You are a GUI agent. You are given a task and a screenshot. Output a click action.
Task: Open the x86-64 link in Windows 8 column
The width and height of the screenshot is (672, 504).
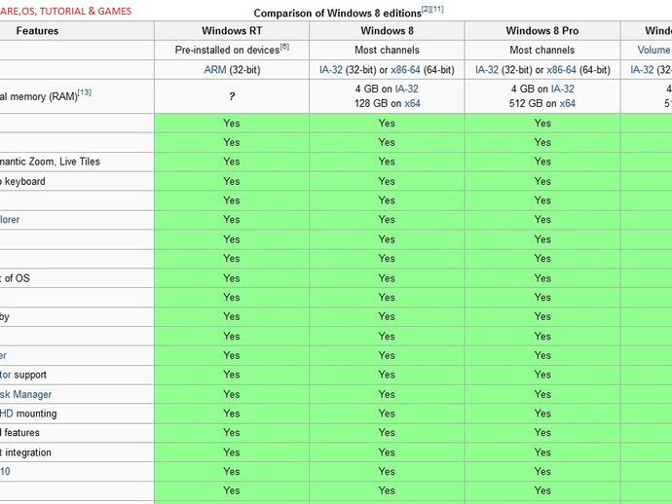405,70
